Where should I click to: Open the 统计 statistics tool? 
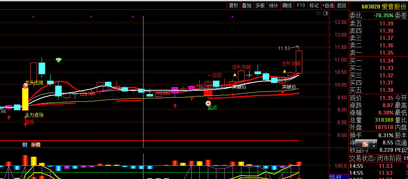tap(273, 5)
